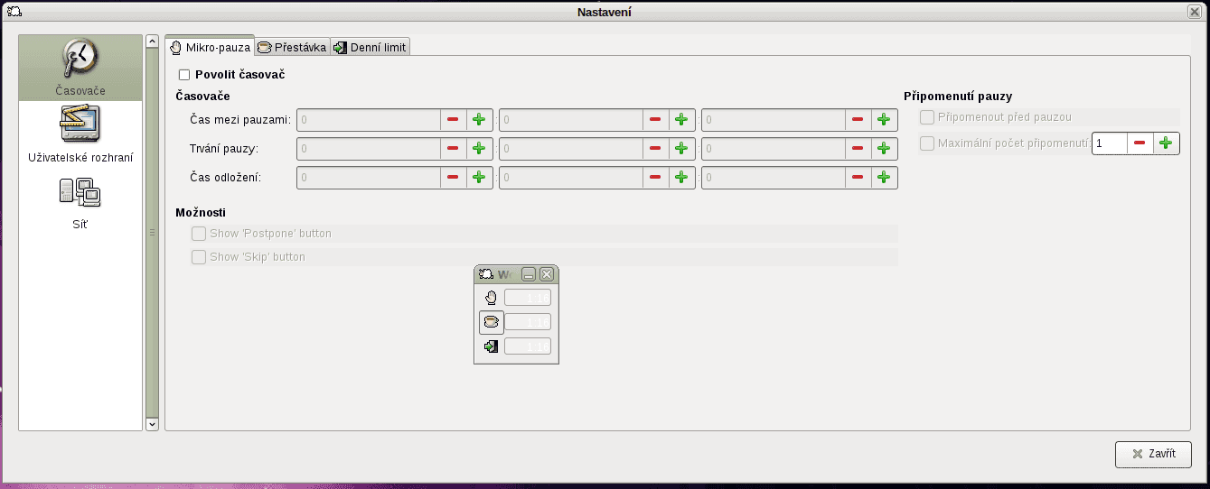Screen dimensions: 1210x489
Task: Click the minutes field of Čas mezi pauzami
Action: pyautogui.click(x=571, y=120)
